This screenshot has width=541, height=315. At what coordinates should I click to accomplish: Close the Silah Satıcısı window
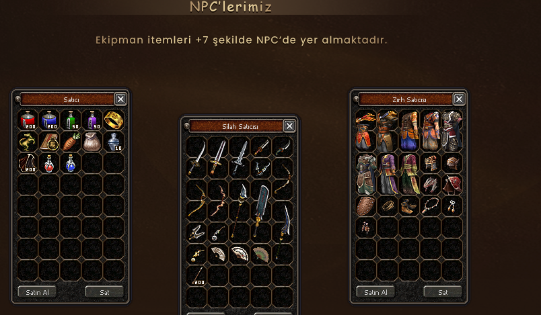point(289,126)
